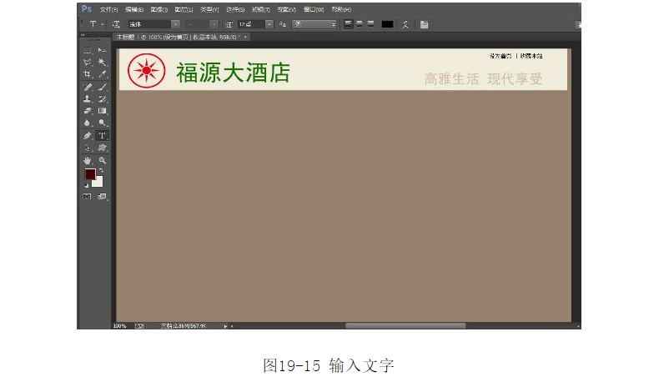Select the Hand tool
The height and width of the screenshot is (387, 664).
[x=88, y=159]
